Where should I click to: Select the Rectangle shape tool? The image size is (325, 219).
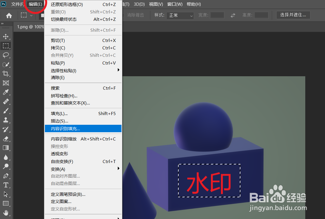(x=6, y=204)
